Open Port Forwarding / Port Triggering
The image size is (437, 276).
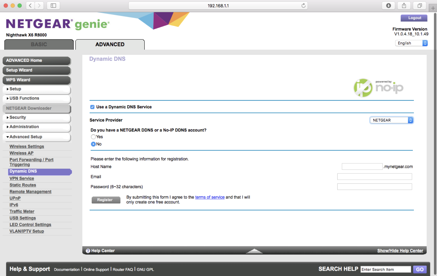point(31,162)
